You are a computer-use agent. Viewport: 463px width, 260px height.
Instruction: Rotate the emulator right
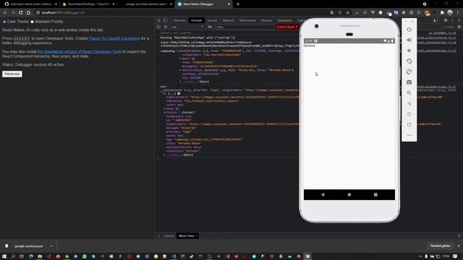(409, 71)
